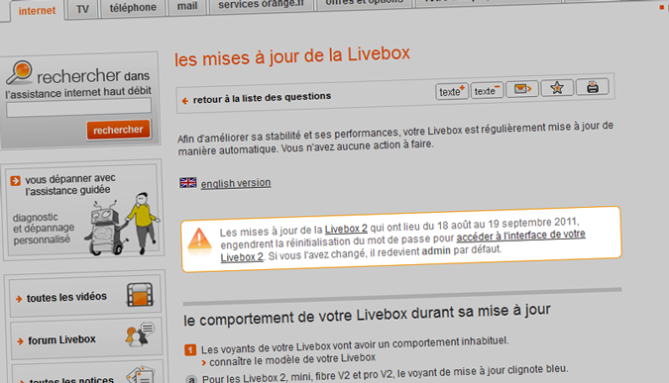Print the page with printer icon
Viewport: 669px width, 383px height.
point(593,87)
